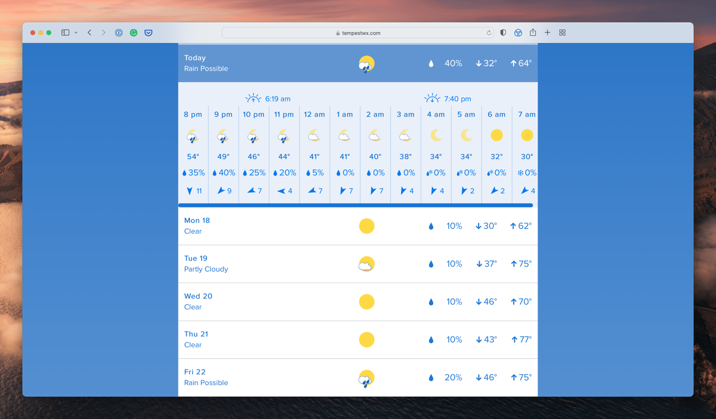Viewport: 716px width, 419px height.
Task: Click the wind direction arrow under 8 pm
Action: click(189, 190)
